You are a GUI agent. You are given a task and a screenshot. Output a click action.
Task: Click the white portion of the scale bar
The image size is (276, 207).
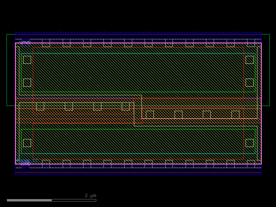[x=74, y=200]
